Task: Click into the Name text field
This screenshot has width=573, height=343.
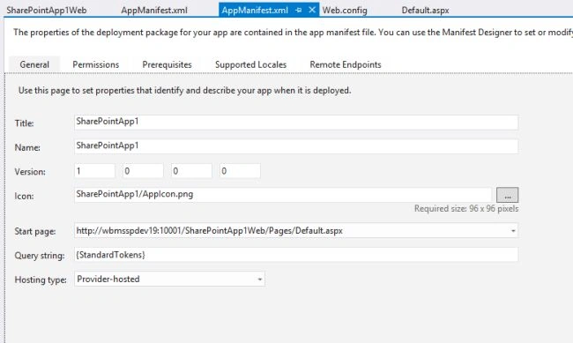Action: coord(296,146)
